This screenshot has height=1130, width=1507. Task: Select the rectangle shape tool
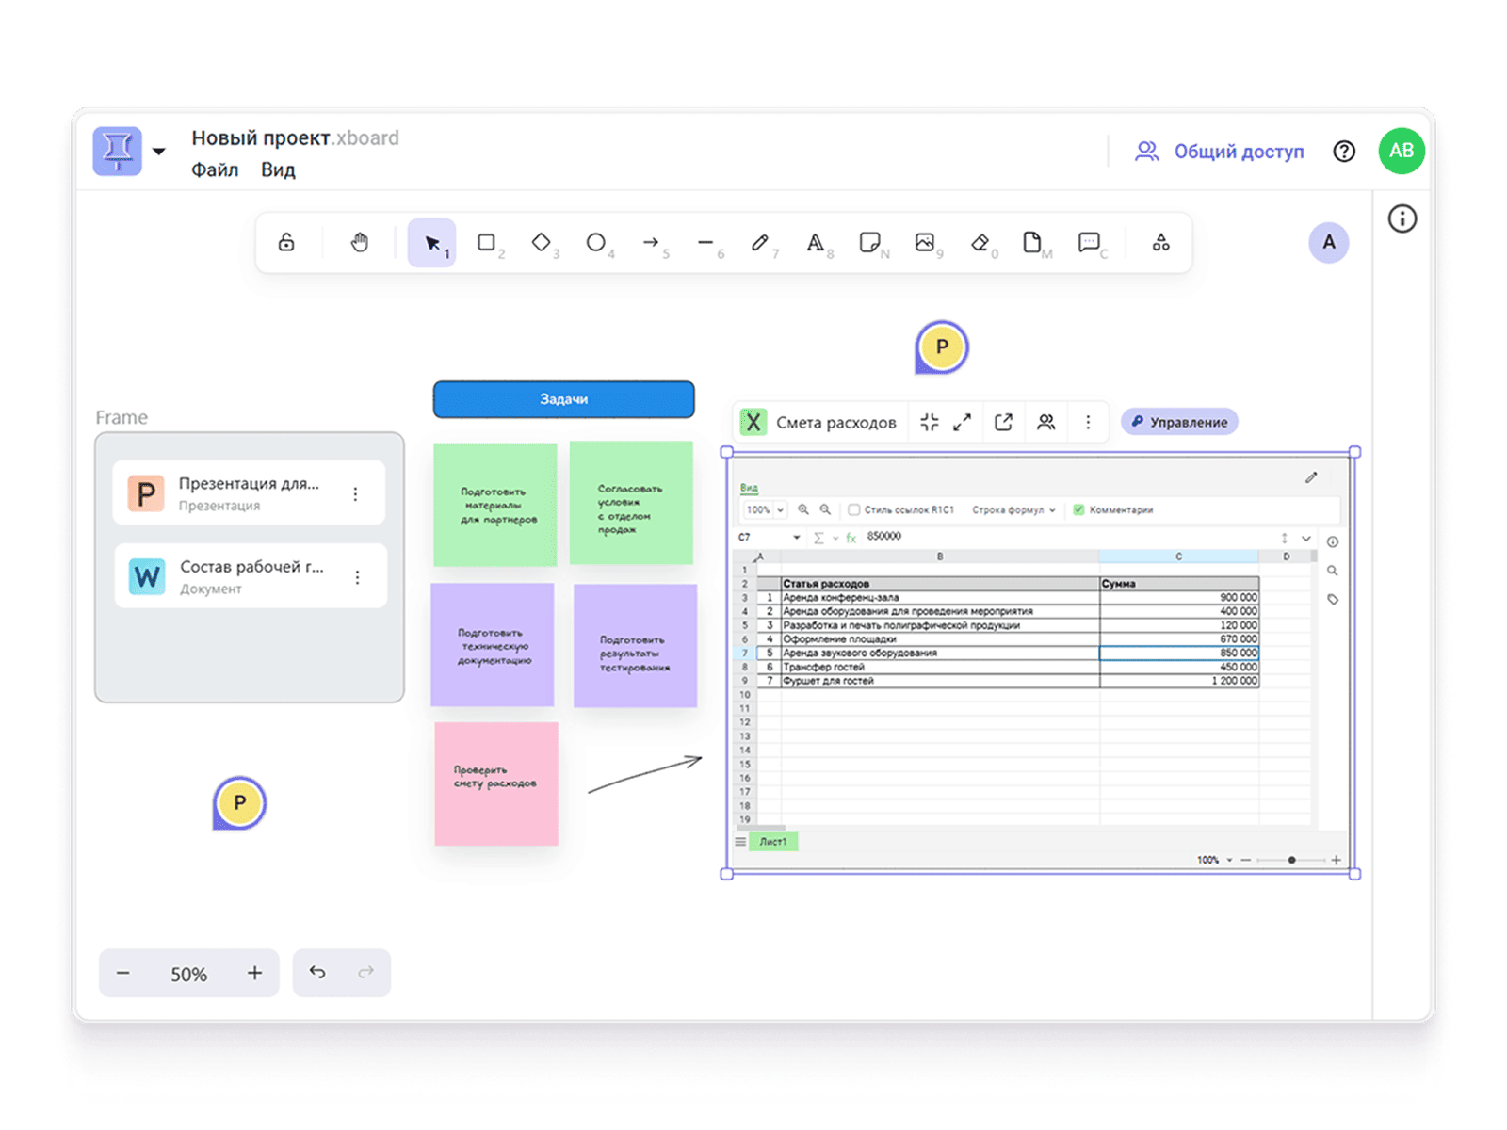point(486,243)
